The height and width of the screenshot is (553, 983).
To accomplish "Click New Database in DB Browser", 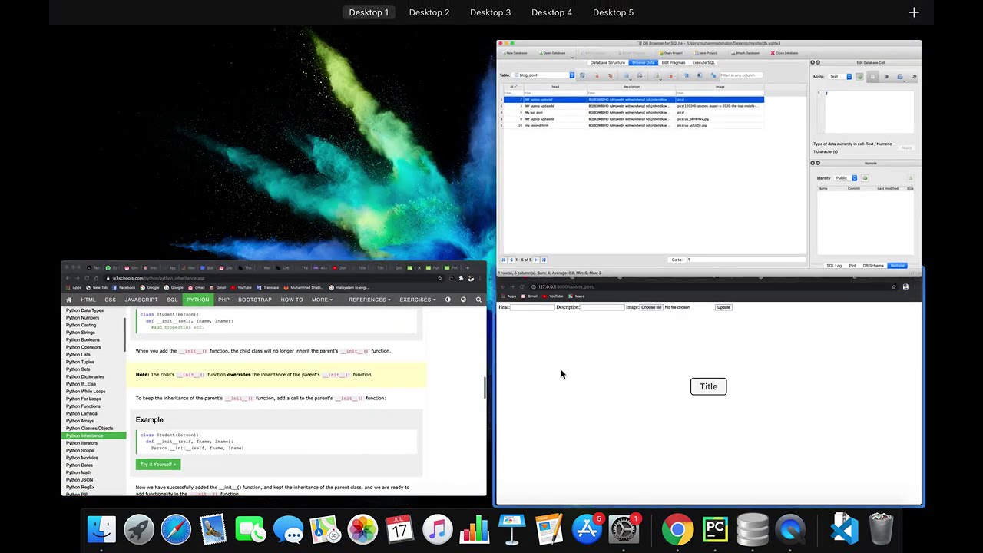I will click(516, 53).
